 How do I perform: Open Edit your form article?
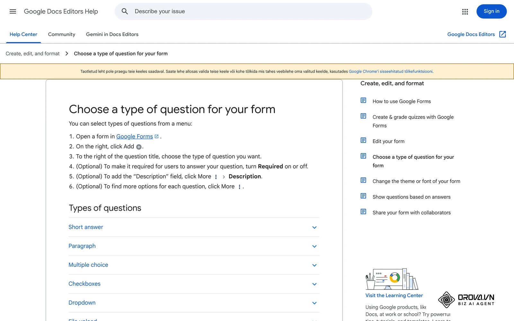point(388,141)
